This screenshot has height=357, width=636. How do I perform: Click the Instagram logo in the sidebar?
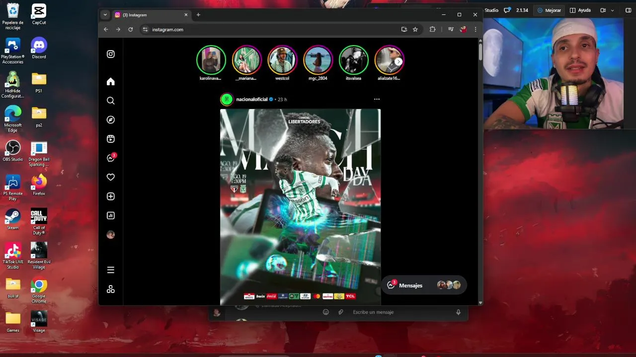click(111, 54)
